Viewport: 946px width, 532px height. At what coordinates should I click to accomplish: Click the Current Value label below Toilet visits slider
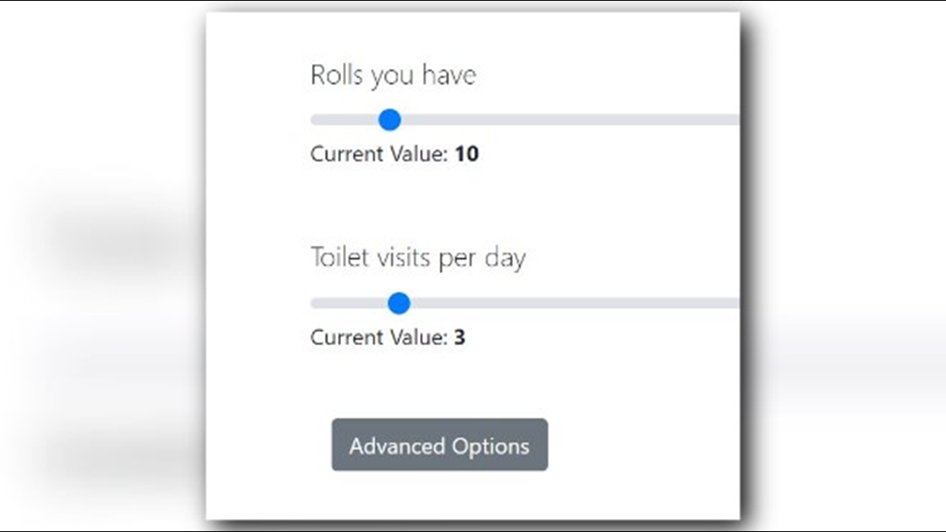379,337
